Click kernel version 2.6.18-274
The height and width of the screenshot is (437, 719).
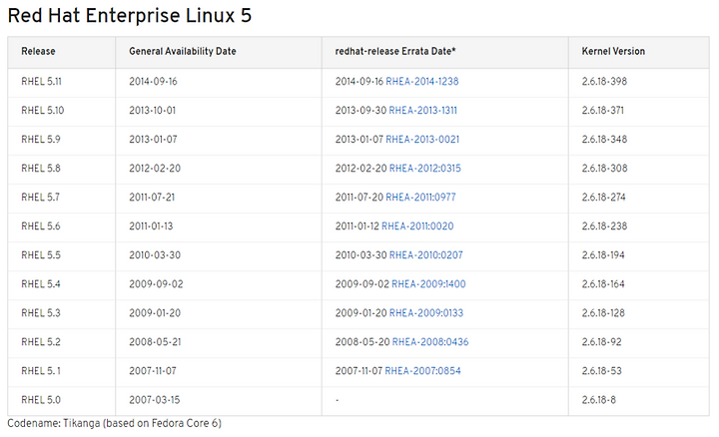point(604,197)
